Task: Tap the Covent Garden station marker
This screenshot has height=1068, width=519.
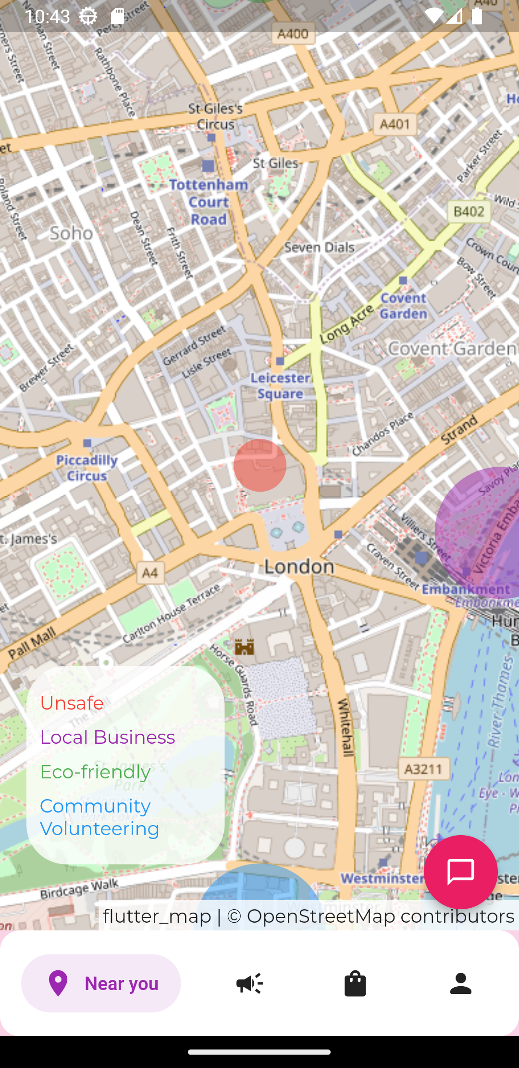Action: coord(403,280)
